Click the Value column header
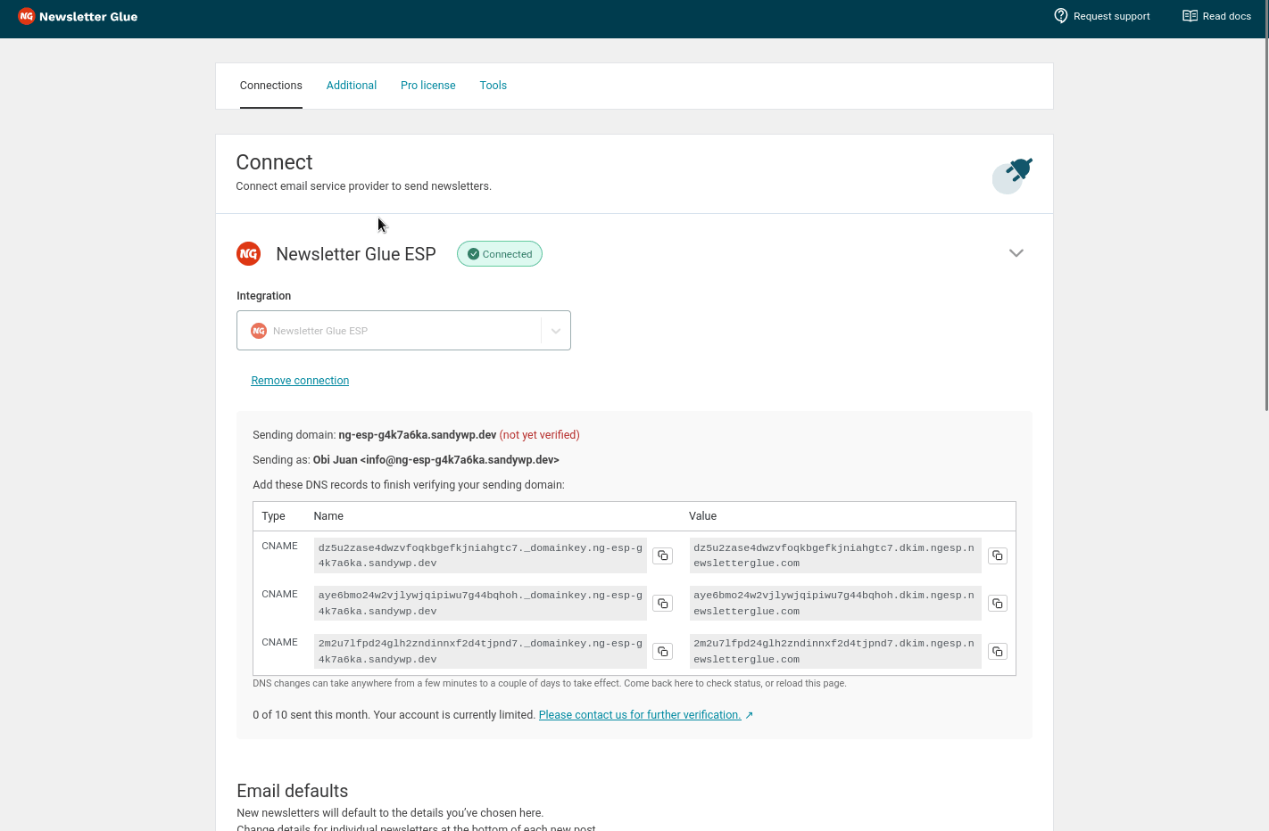This screenshot has width=1269, height=831. tap(703, 516)
